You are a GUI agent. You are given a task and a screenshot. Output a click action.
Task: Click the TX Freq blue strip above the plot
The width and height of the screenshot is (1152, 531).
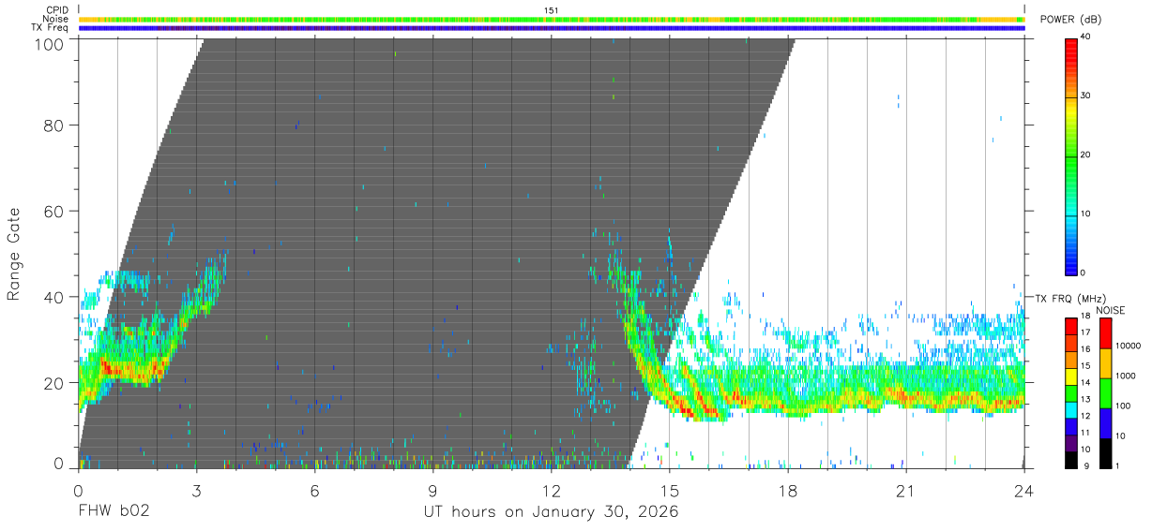click(552, 28)
